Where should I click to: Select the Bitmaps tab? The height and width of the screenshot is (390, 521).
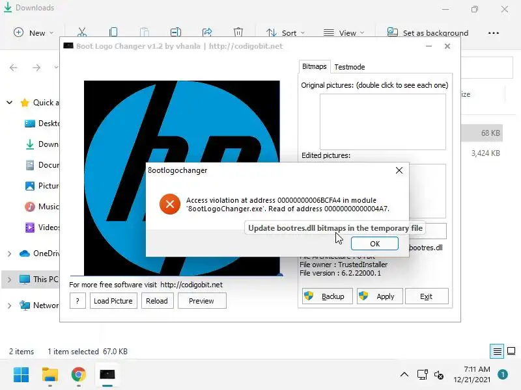click(315, 67)
